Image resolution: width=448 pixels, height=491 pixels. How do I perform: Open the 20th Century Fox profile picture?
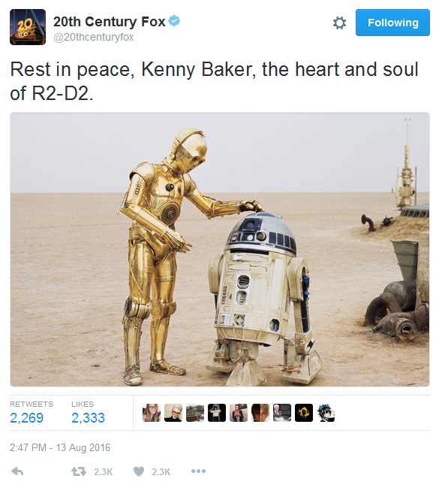coord(28,27)
